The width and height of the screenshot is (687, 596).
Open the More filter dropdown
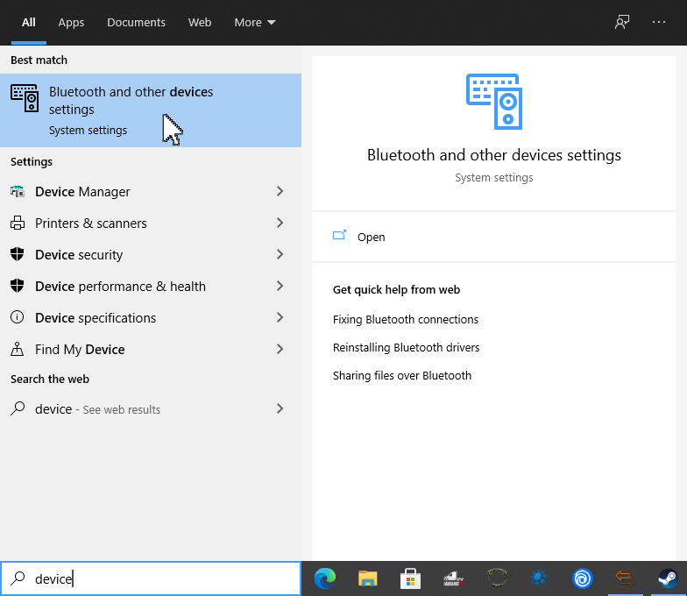[x=254, y=23]
